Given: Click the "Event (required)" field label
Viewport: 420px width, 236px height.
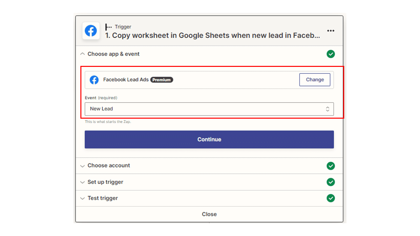Looking at the screenshot, I should (101, 98).
